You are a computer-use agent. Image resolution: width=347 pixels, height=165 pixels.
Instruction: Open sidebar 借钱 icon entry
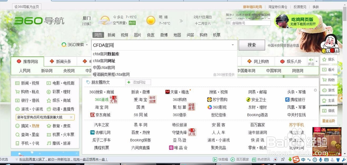(329, 110)
